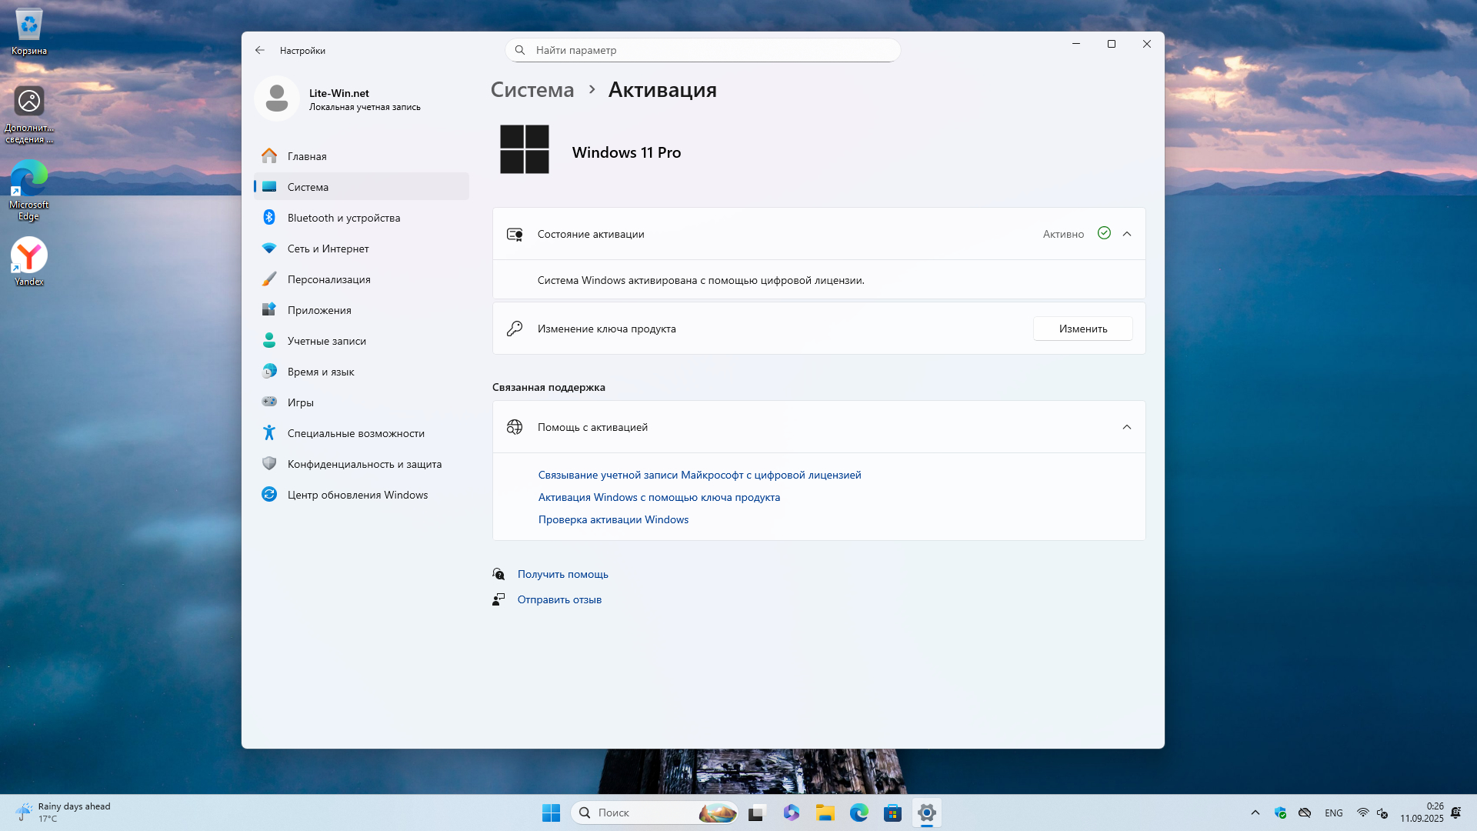Open Проверка активации Windows link
1477x831 pixels.
(x=613, y=519)
